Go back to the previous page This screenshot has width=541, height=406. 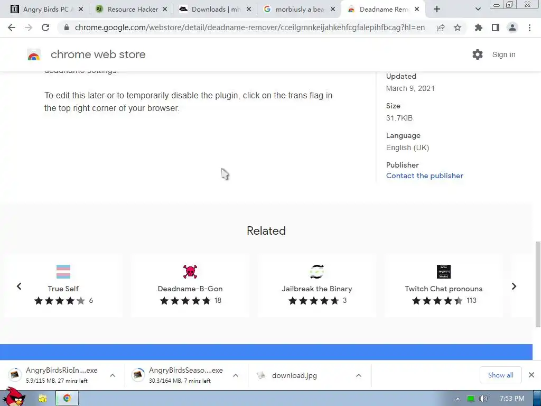12,27
